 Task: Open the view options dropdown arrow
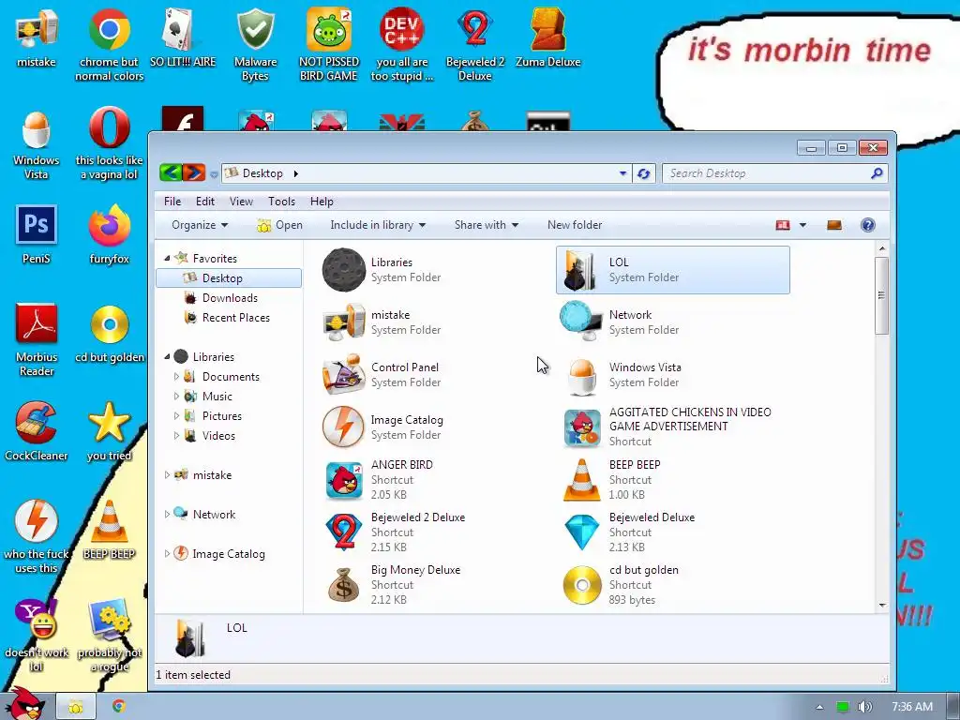[802, 225]
